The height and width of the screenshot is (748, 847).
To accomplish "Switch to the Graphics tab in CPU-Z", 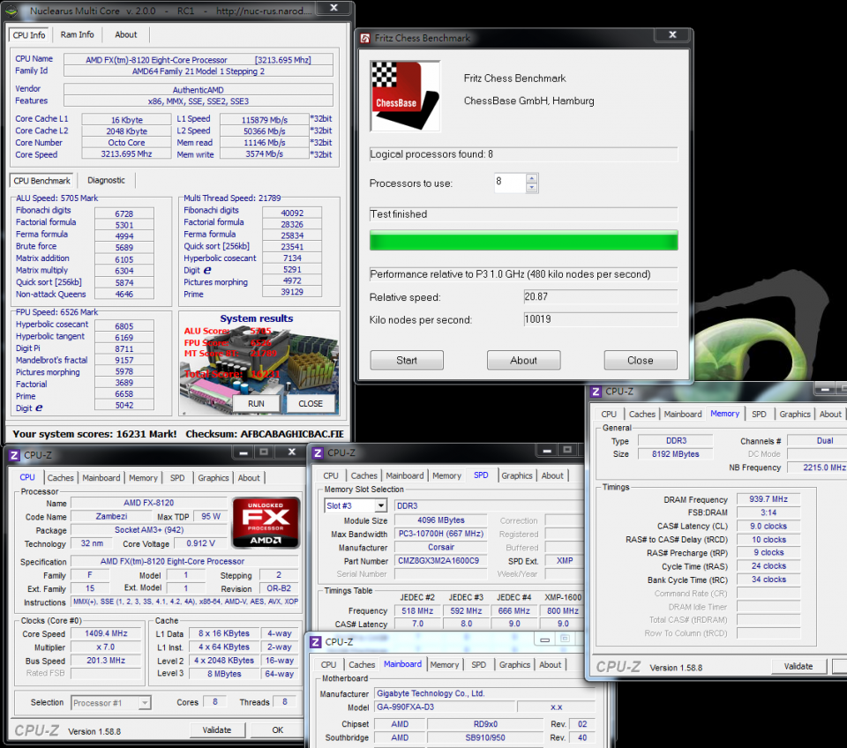I will [x=213, y=477].
